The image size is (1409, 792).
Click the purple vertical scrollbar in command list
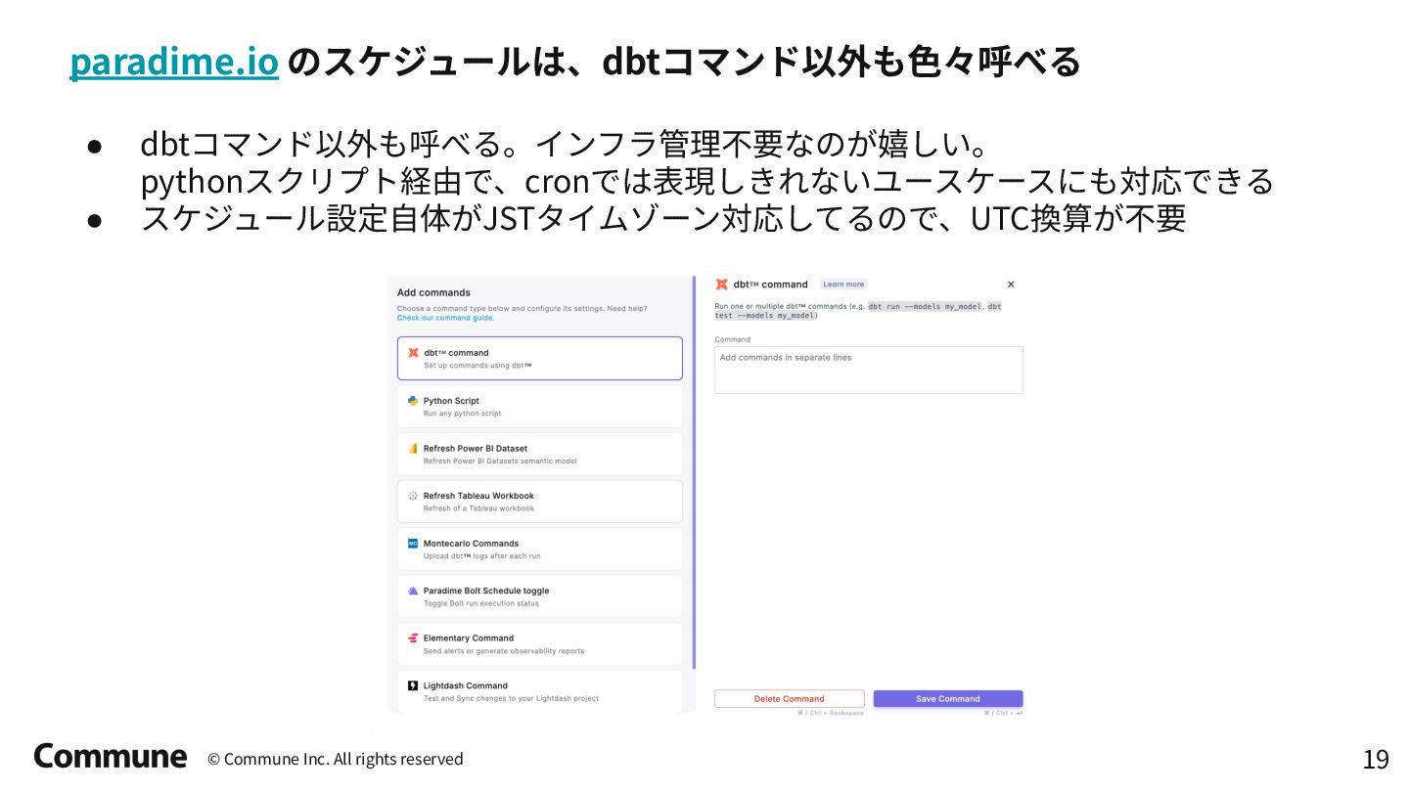pyautogui.click(x=694, y=473)
